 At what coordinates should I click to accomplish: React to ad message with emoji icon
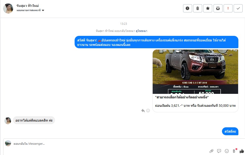(148, 110)
